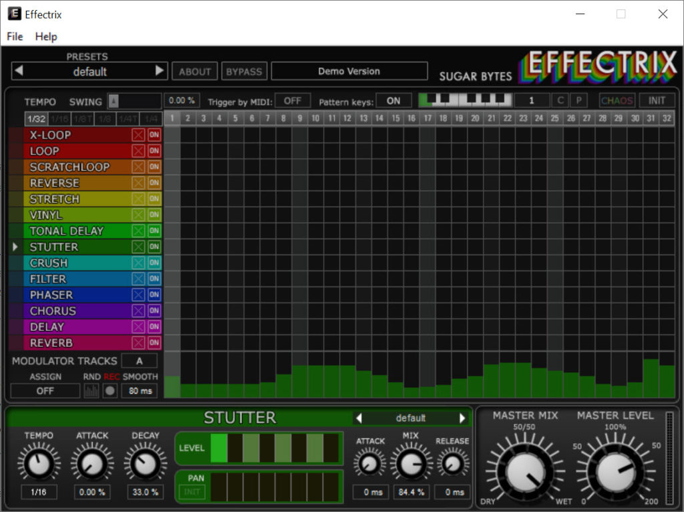Toggle the REVERSE ON switch
The height and width of the screenshot is (512, 684).
pos(154,183)
